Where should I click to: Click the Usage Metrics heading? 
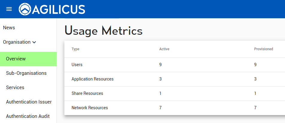pyautogui.click(x=103, y=31)
